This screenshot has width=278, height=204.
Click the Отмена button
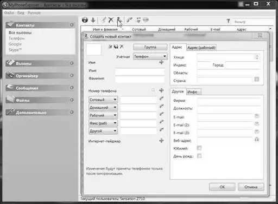[x=251, y=187]
